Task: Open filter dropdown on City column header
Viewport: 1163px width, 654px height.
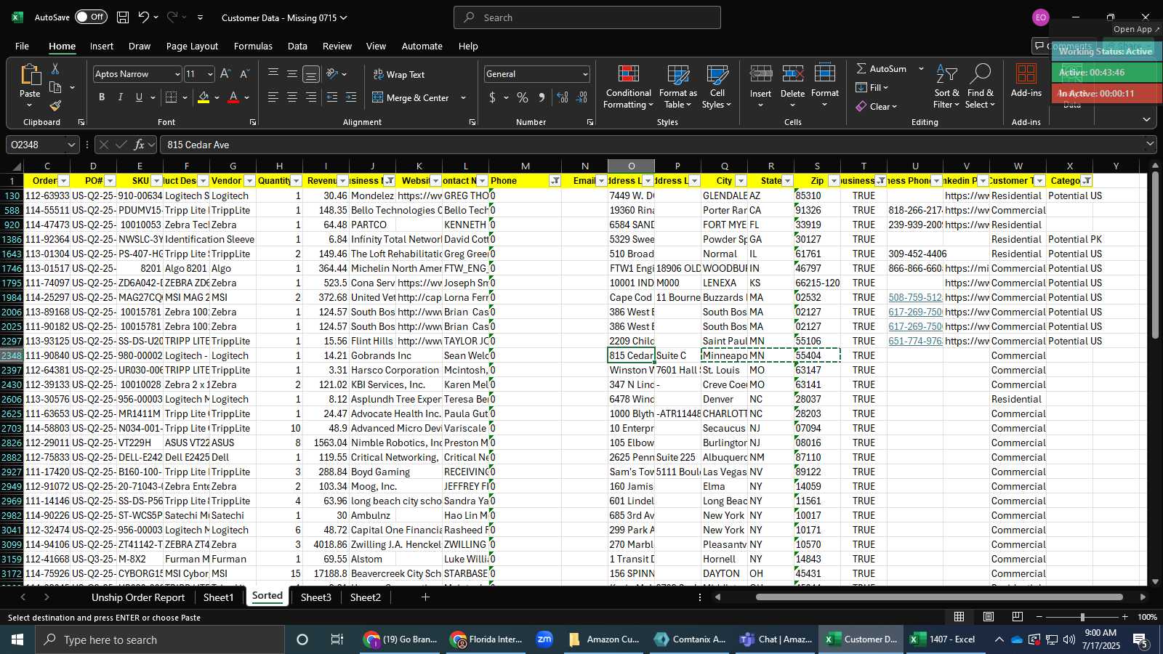Action: (x=741, y=181)
